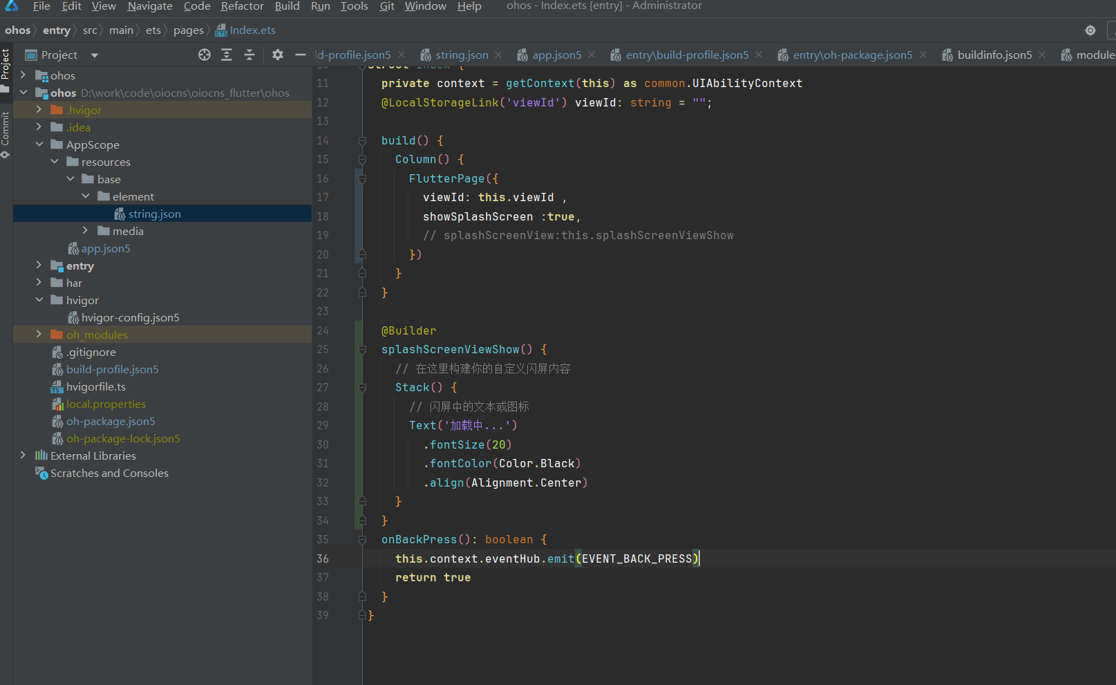
Task: Open the Help menu
Action: point(469,6)
